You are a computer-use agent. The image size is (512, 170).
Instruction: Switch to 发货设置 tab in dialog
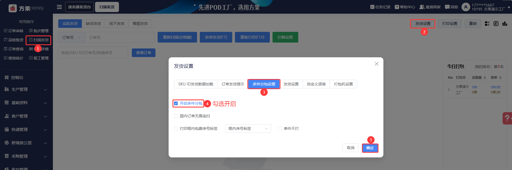(291, 84)
